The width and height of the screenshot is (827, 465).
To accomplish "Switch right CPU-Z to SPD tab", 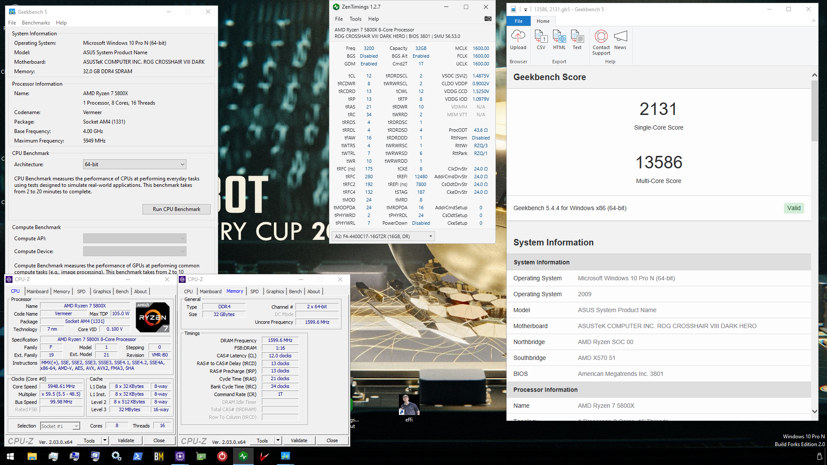I will coord(255,291).
